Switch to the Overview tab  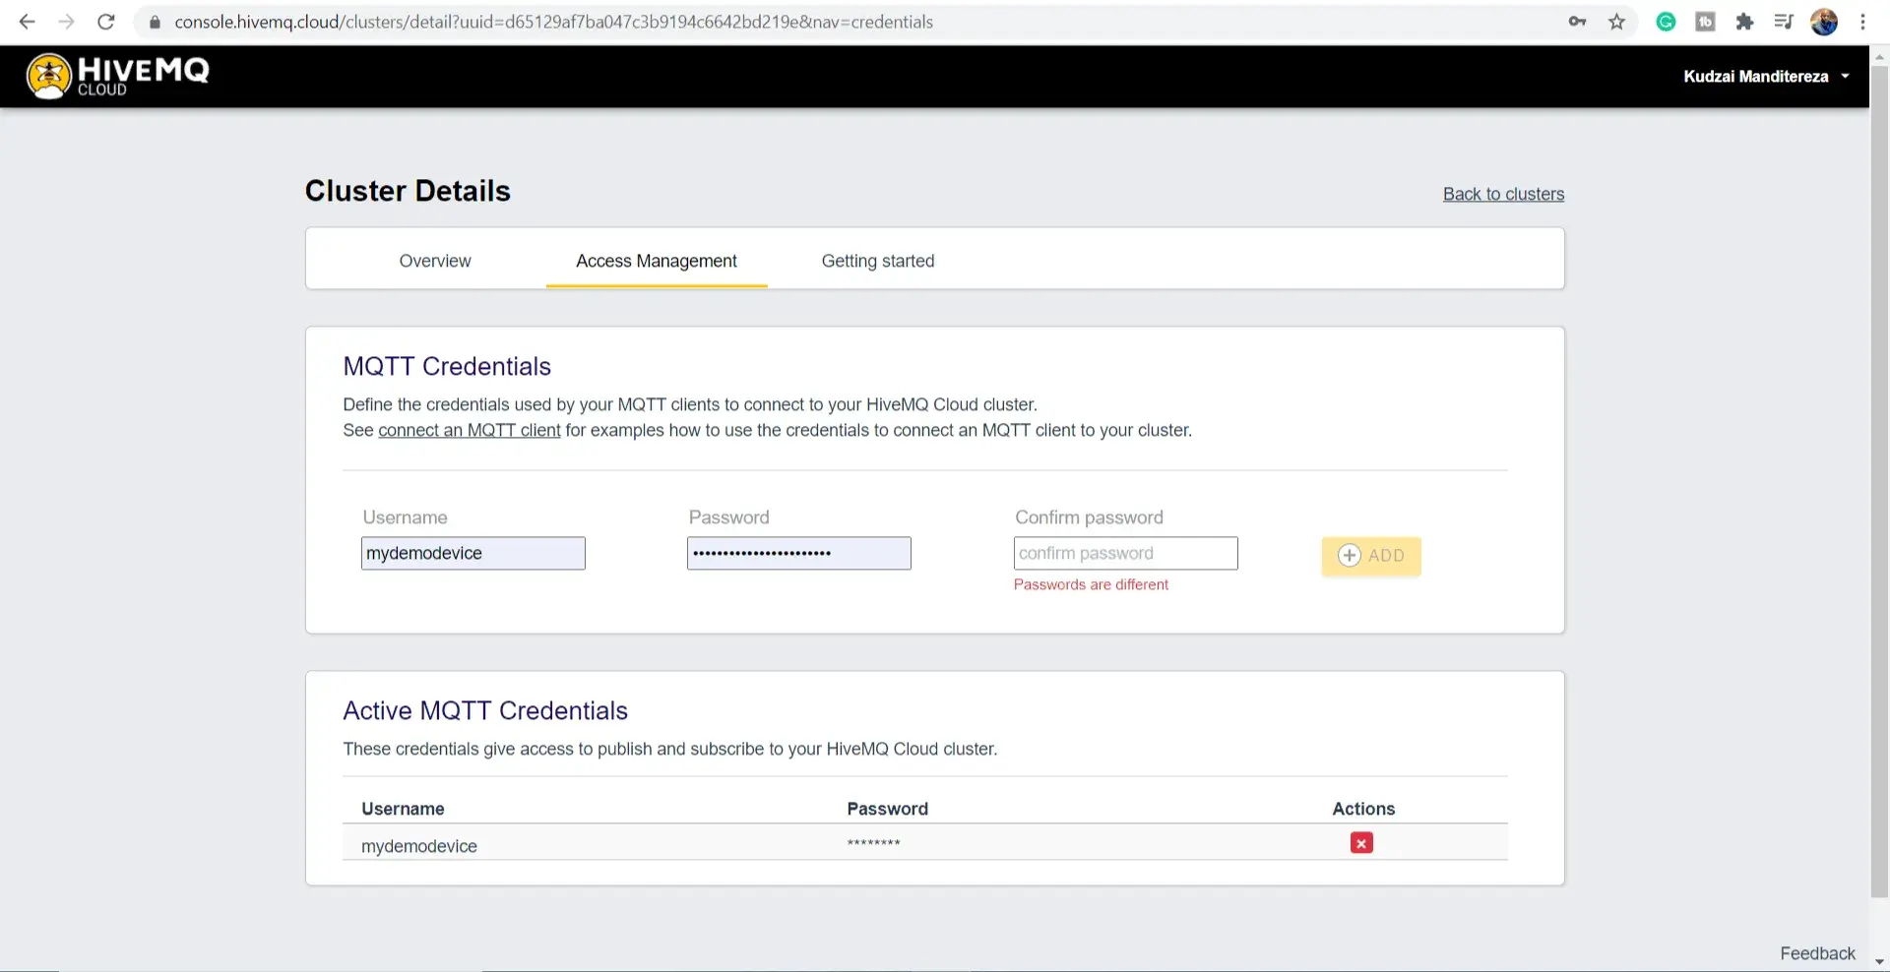[x=435, y=261]
